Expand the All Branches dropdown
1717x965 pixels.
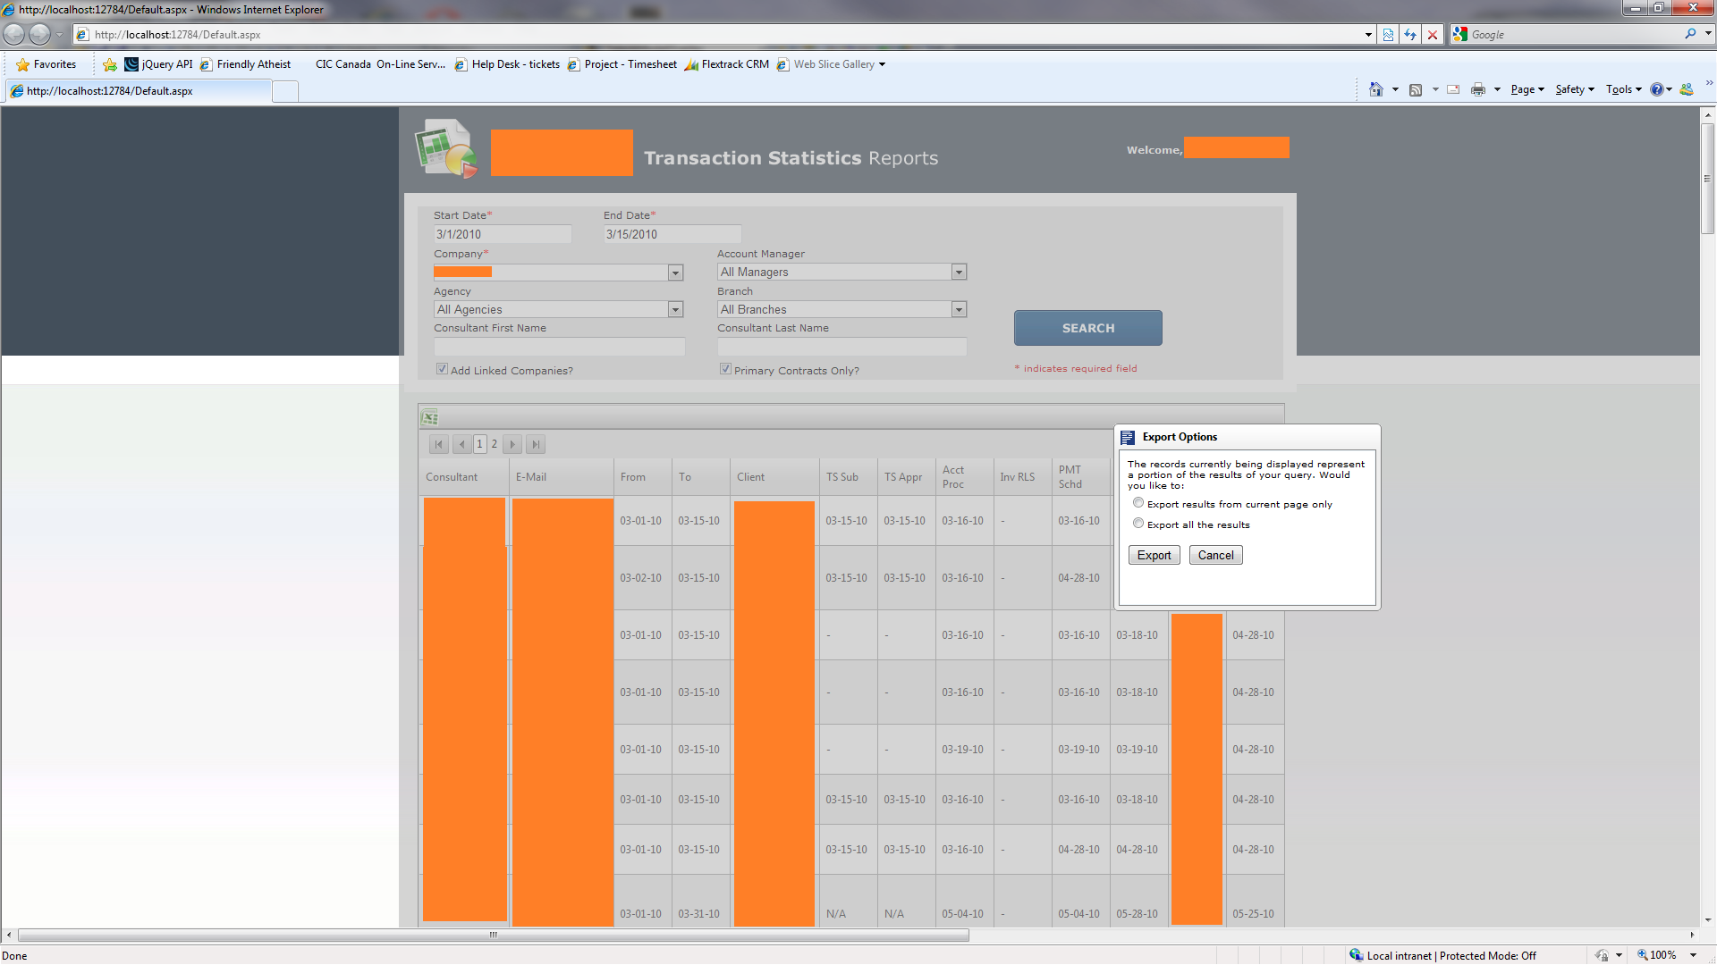959,309
